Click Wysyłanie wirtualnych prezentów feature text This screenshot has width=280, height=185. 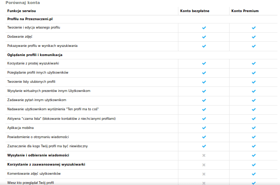coord(49,91)
